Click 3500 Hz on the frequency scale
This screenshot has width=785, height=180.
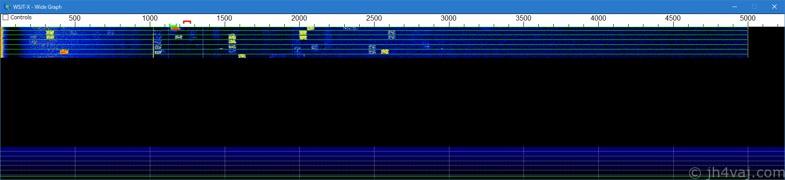tap(523, 18)
